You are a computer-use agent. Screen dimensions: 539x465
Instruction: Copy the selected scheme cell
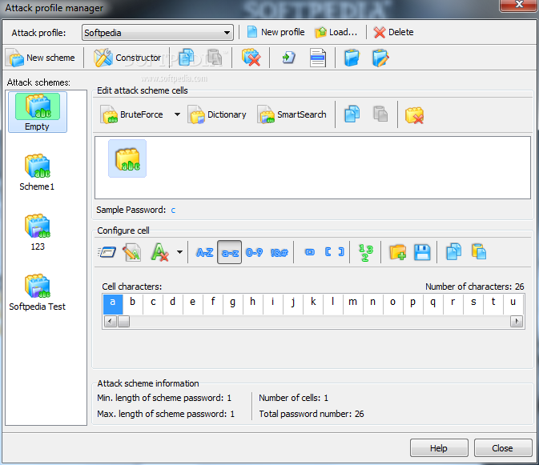(x=352, y=114)
